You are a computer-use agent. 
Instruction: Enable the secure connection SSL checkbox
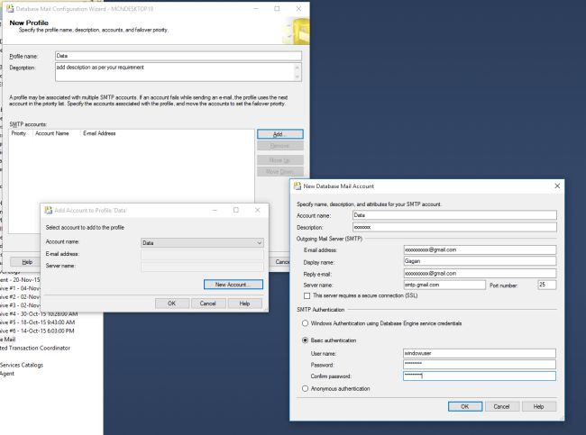coord(307,295)
